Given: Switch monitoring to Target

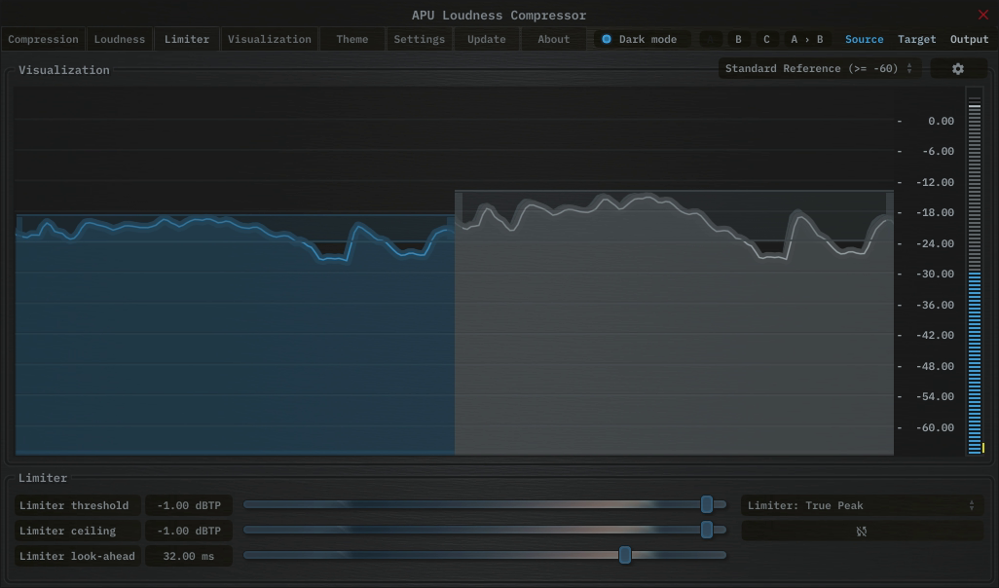Looking at the screenshot, I should click(916, 39).
